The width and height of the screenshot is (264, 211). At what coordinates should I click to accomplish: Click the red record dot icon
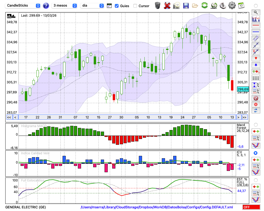point(256,104)
